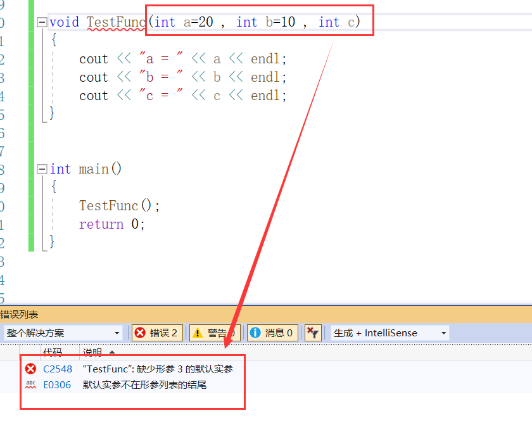Click the underlined TestFunc function name
Viewport: 532px width, 425px height.
(x=117, y=22)
